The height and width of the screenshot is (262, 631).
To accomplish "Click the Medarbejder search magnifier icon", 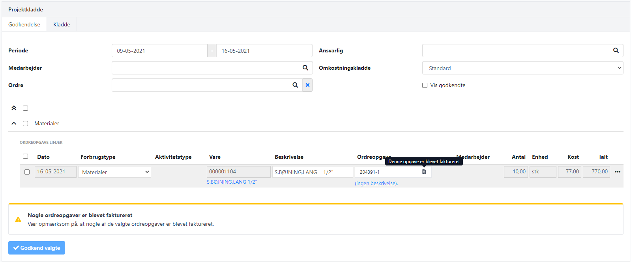I will (305, 68).
